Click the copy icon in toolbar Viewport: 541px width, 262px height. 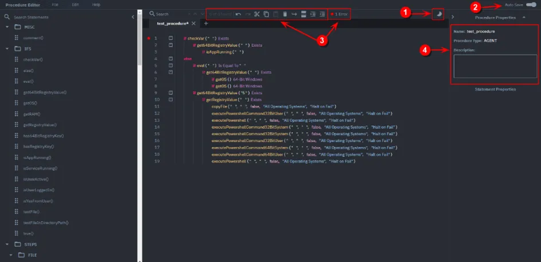pos(266,14)
